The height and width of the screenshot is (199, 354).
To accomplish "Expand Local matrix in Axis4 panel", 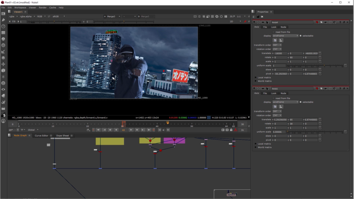I will pyautogui.click(x=256, y=78).
